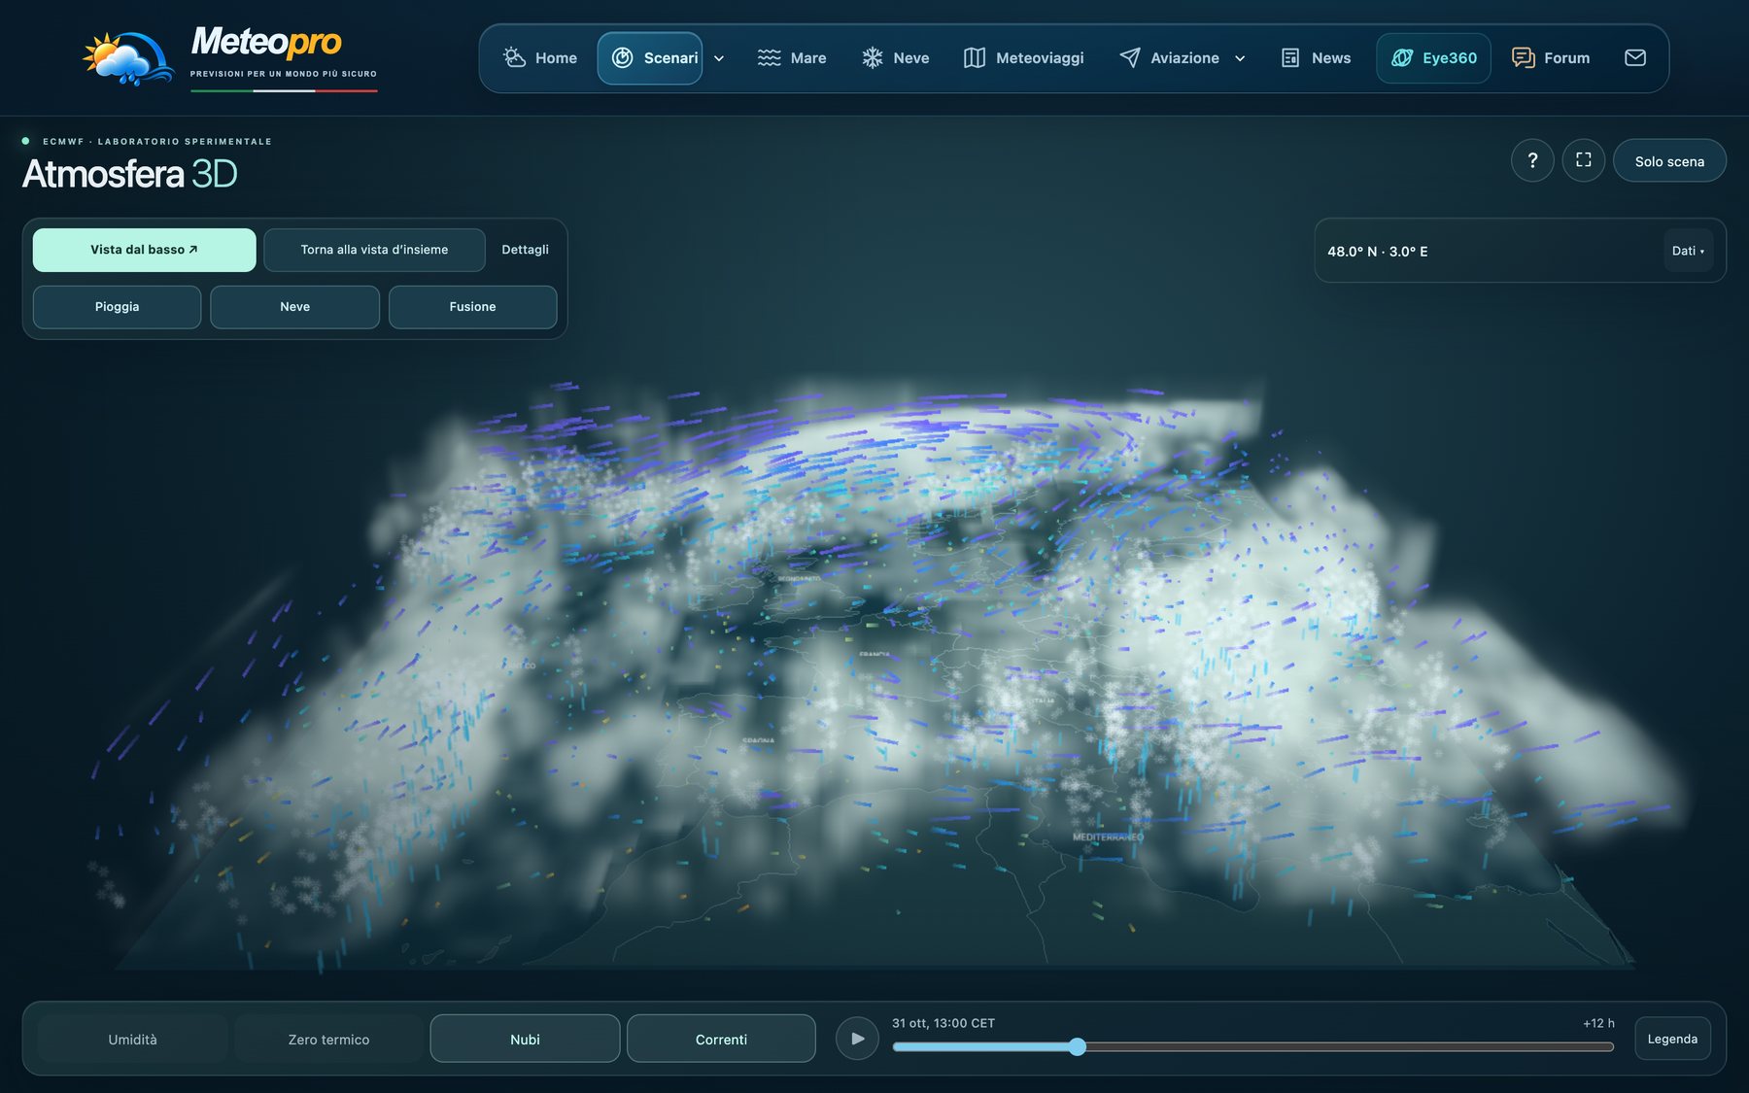Enter fullscreen mode

point(1584,160)
